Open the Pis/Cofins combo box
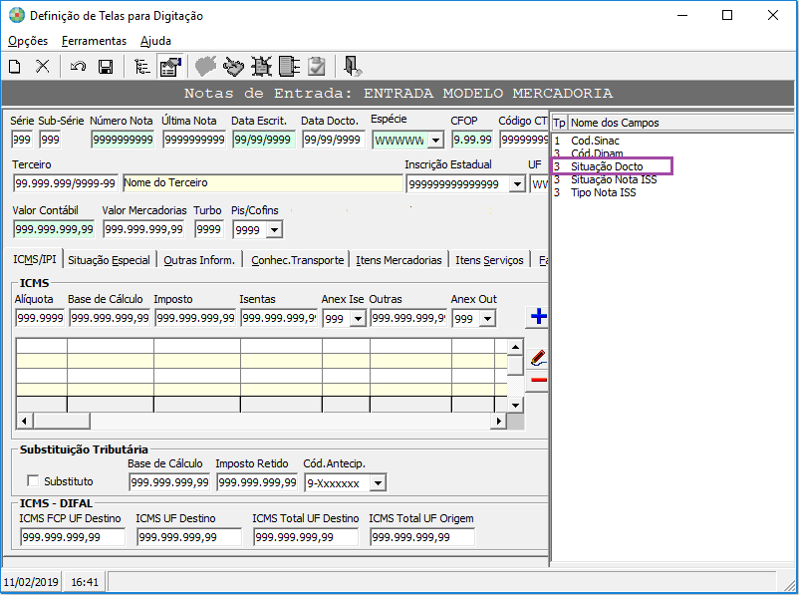 [274, 230]
